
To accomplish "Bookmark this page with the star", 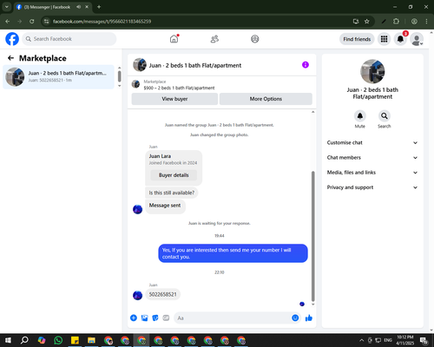I will tap(366, 21).
